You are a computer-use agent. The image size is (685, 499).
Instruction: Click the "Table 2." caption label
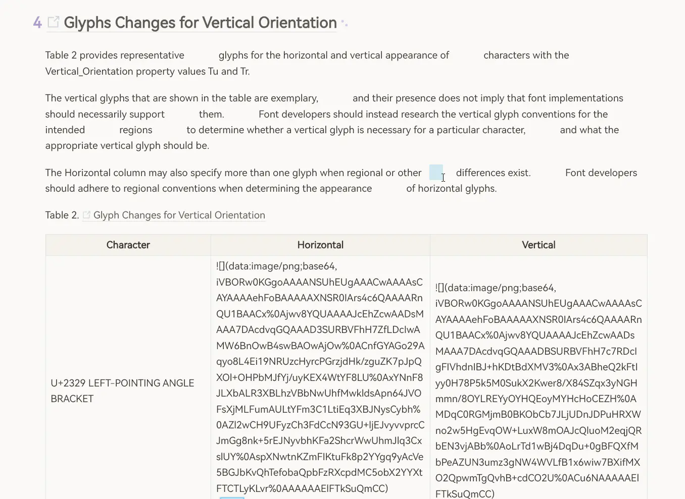(62, 215)
